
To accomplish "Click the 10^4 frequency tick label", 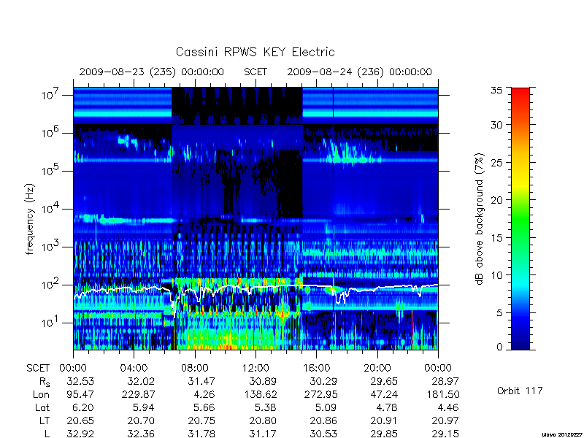I will (x=51, y=208).
